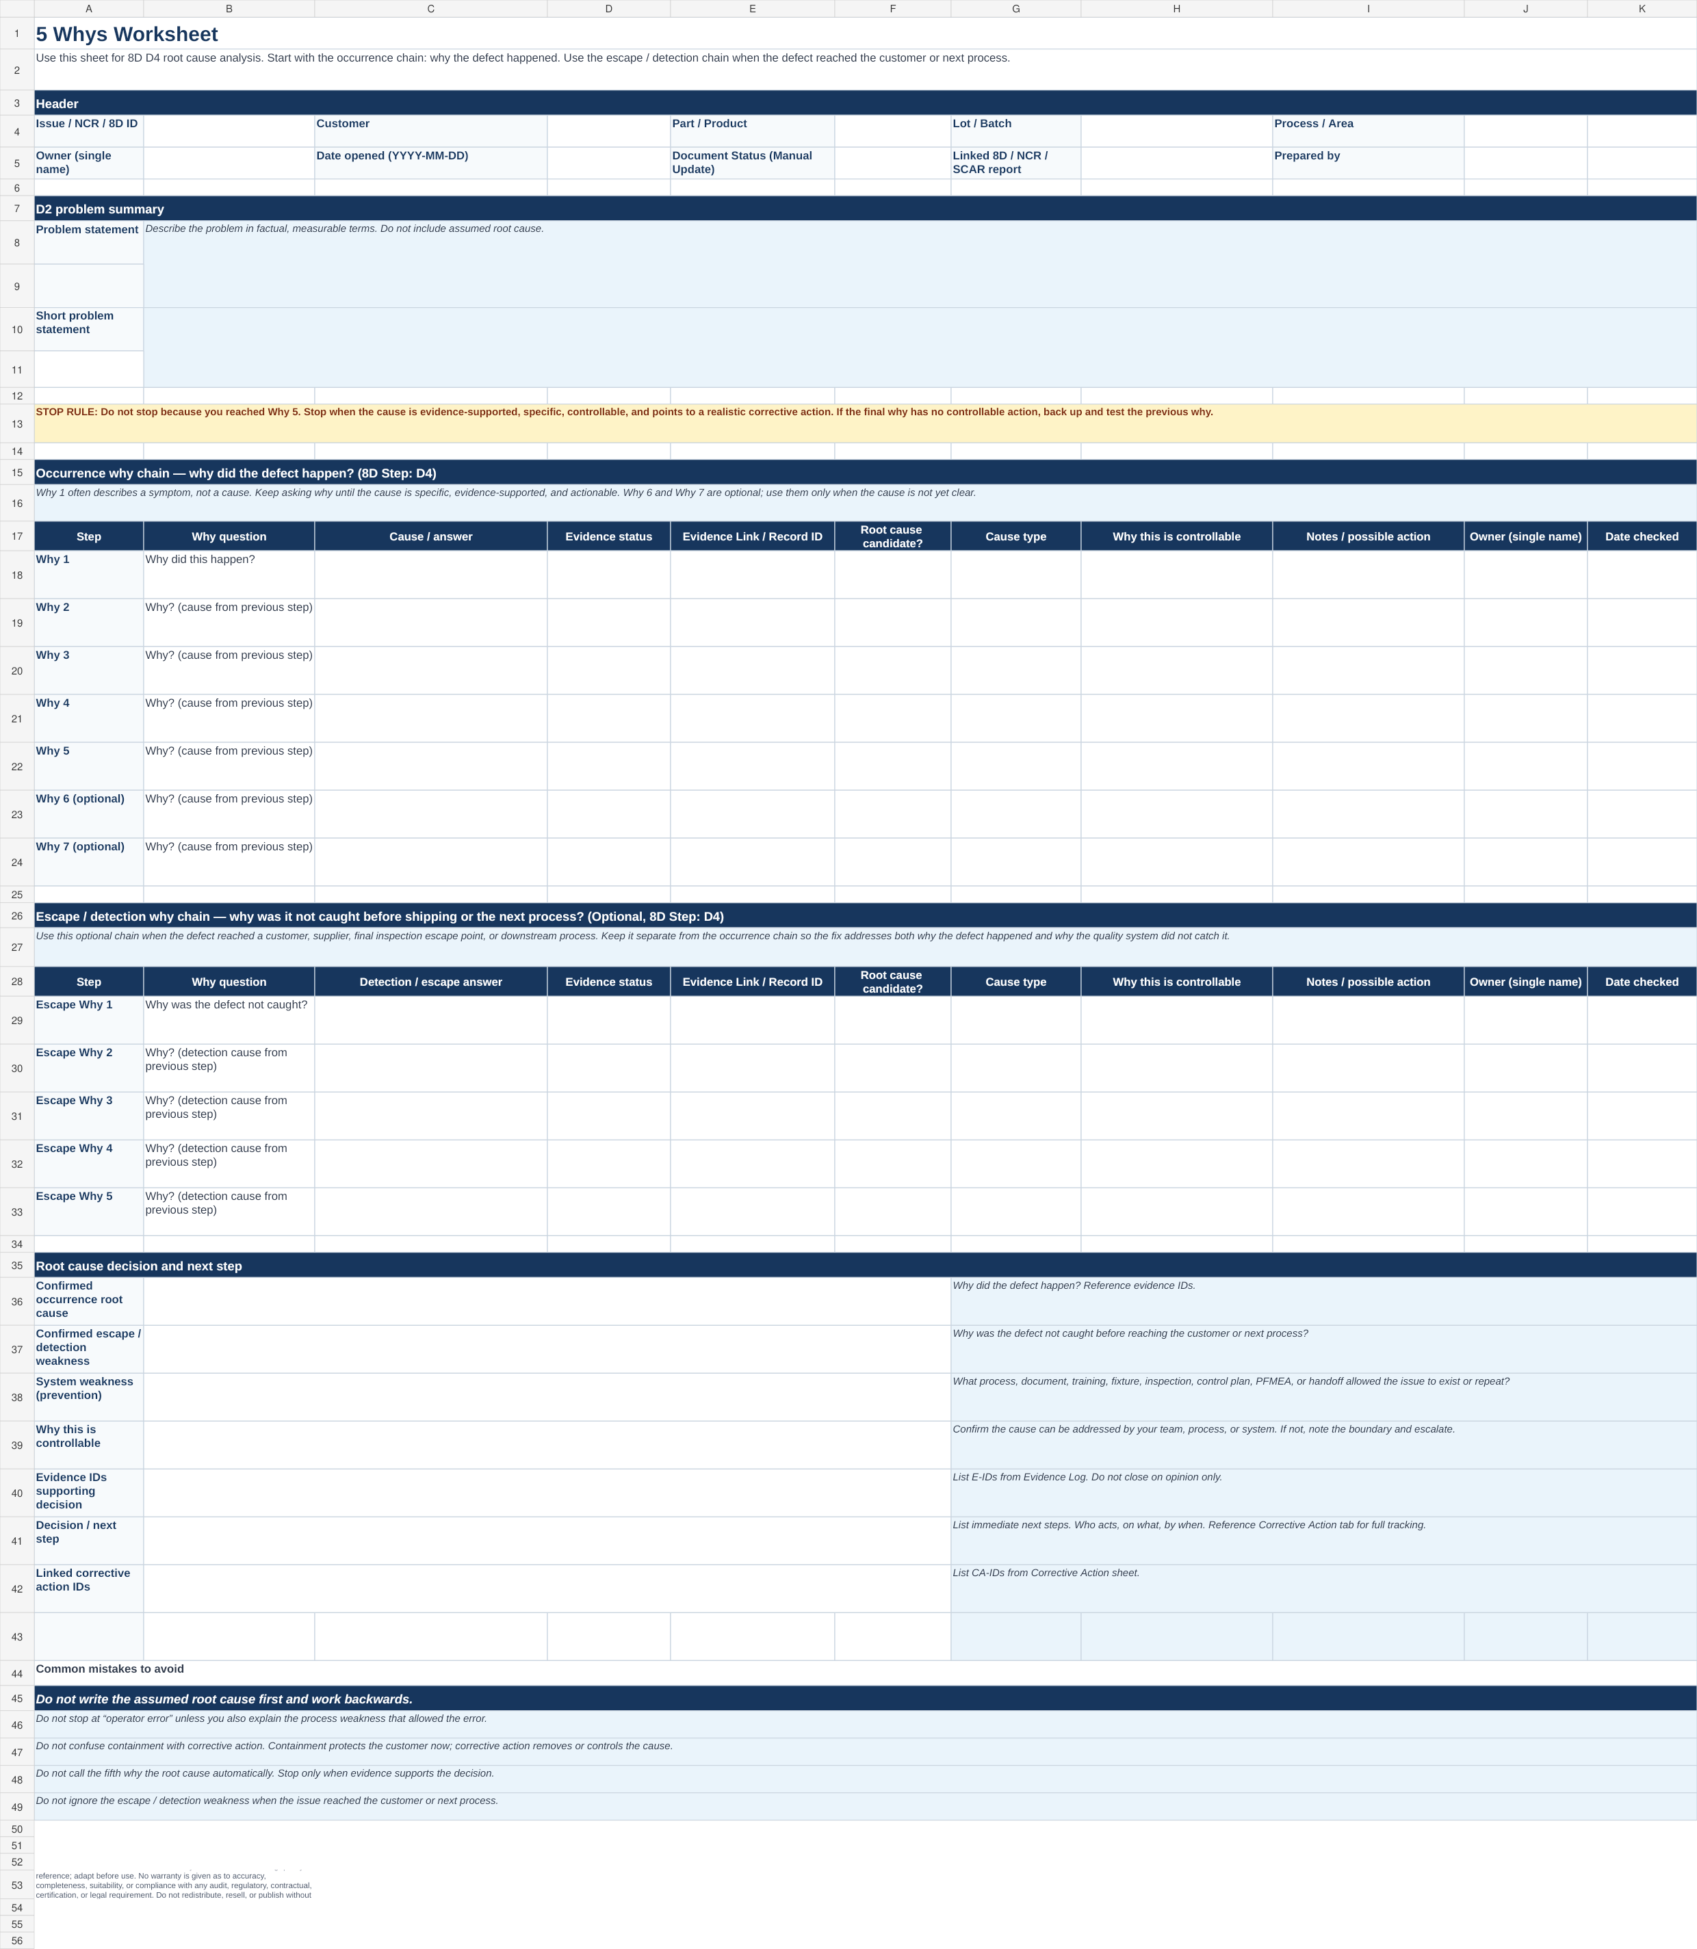Click the "Detection / escape answer" column heading
The width and height of the screenshot is (1697, 1949).
point(431,982)
